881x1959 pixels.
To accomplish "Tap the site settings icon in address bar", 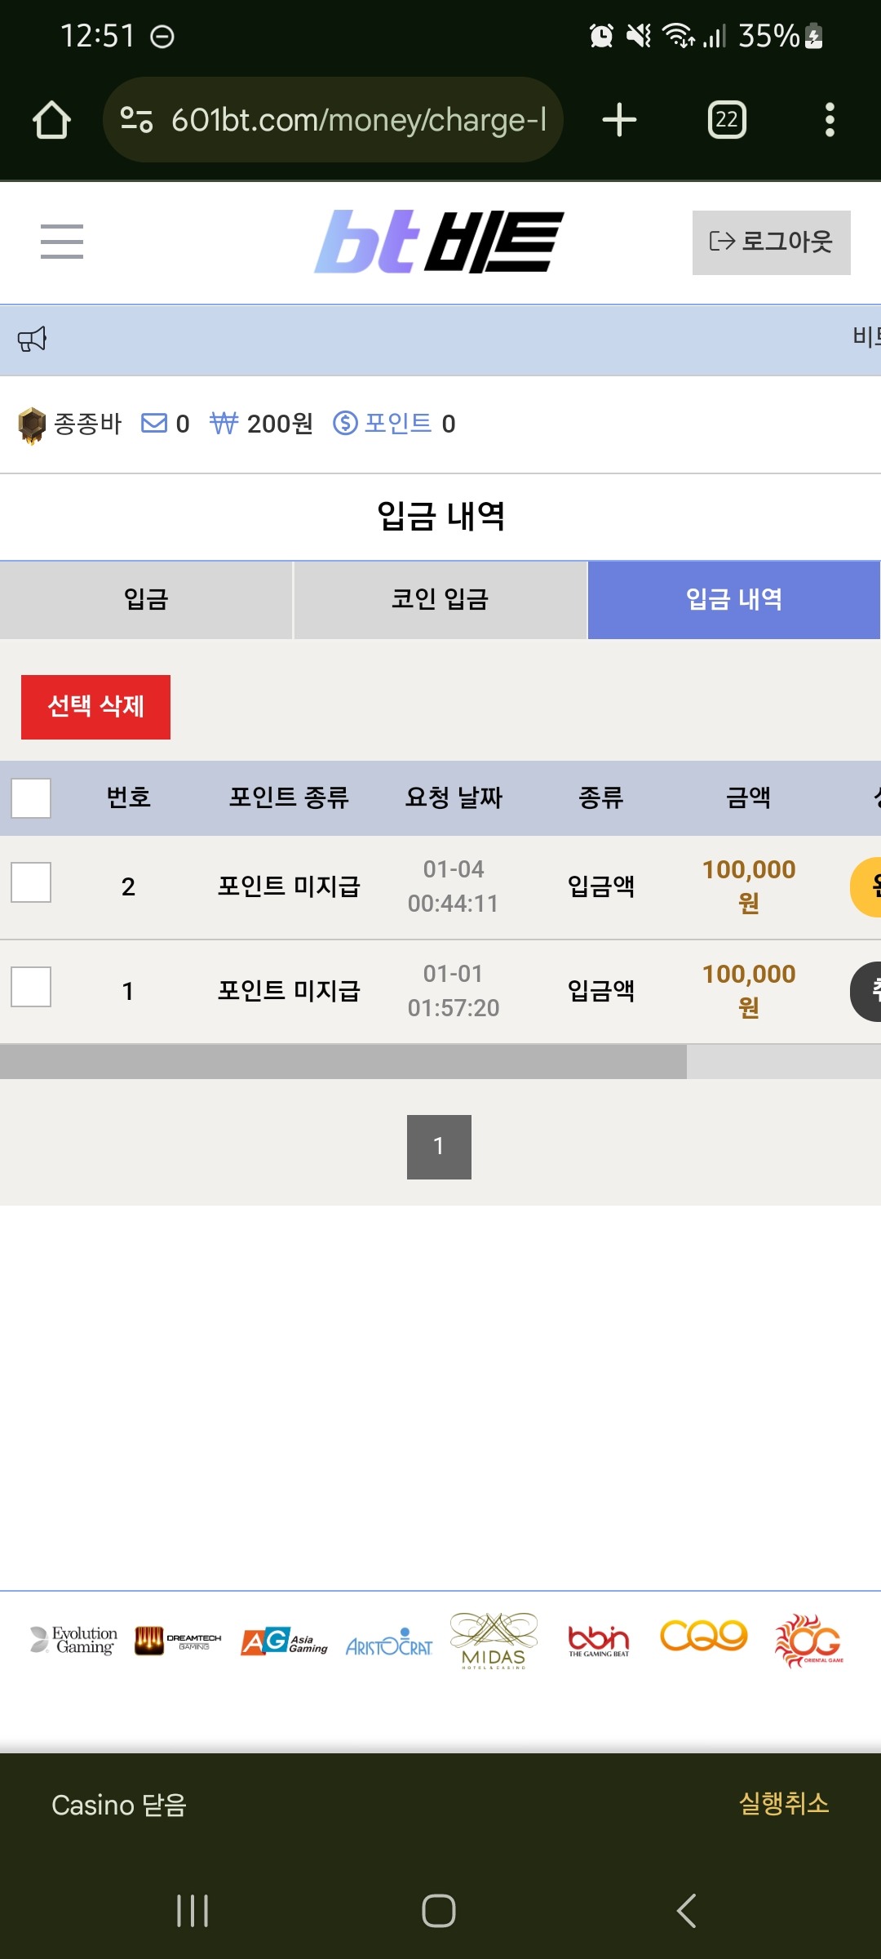I will click(x=136, y=120).
